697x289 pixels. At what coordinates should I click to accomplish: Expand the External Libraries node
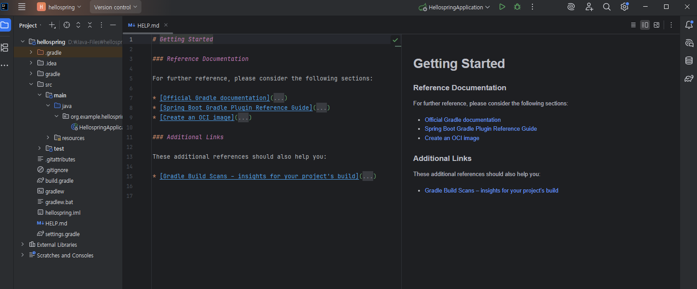(x=23, y=245)
